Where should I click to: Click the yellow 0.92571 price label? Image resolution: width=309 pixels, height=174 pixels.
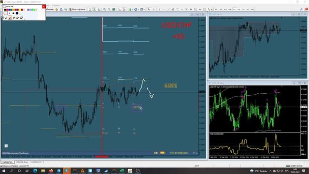170,86
